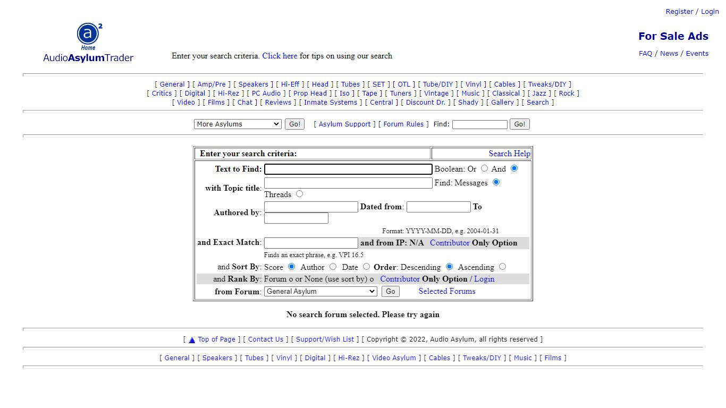This screenshot has width=726, height=408.
Task: Go to PC Audio forum
Action: coord(266,93)
